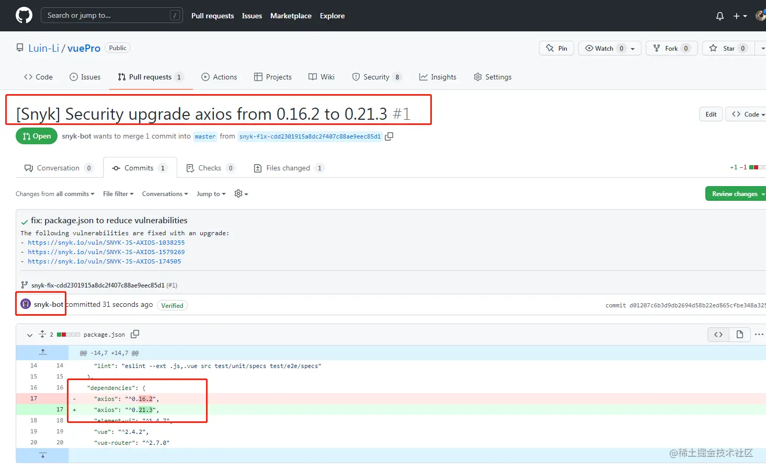The width and height of the screenshot is (766, 471).
Task: Edit the pull request title
Action: (711, 114)
